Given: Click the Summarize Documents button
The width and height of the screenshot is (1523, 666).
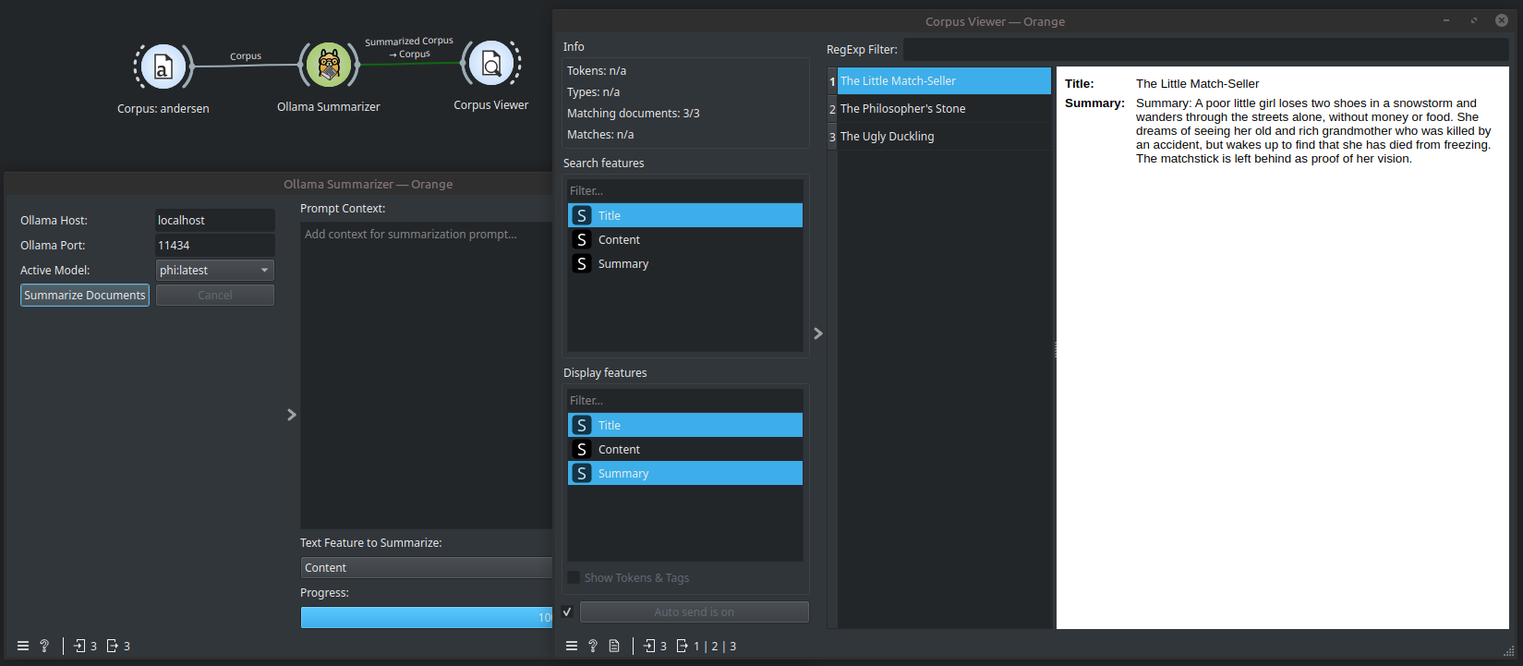Looking at the screenshot, I should (x=85, y=295).
